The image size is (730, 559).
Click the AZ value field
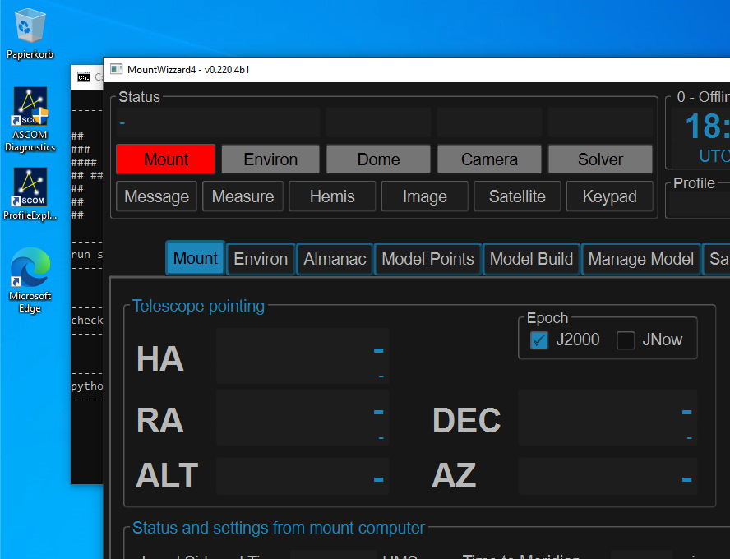coord(608,476)
